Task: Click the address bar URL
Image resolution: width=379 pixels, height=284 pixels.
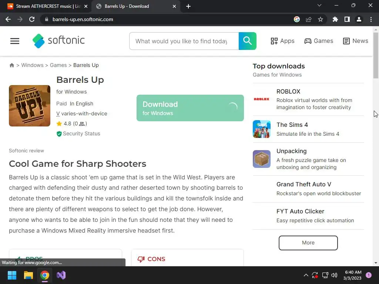Action: [x=83, y=19]
